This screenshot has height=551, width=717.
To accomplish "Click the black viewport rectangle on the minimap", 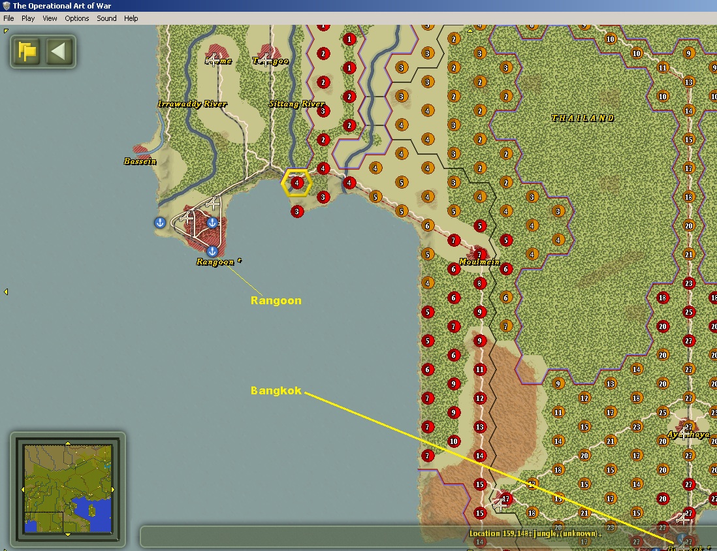I will tap(44, 522).
